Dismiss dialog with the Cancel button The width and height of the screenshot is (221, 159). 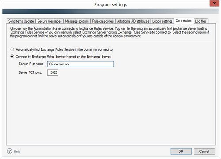click(x=205, y=151)
